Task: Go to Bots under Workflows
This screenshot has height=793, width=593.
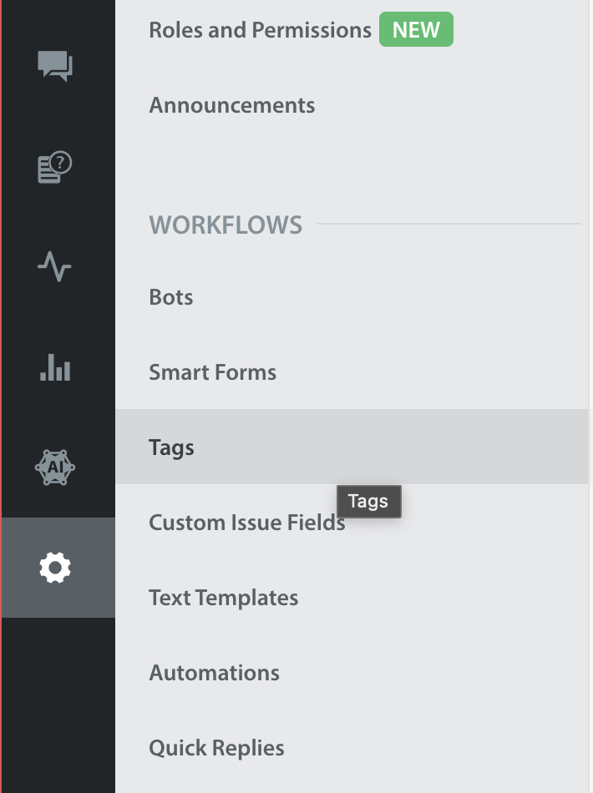Action: (171, 297)
